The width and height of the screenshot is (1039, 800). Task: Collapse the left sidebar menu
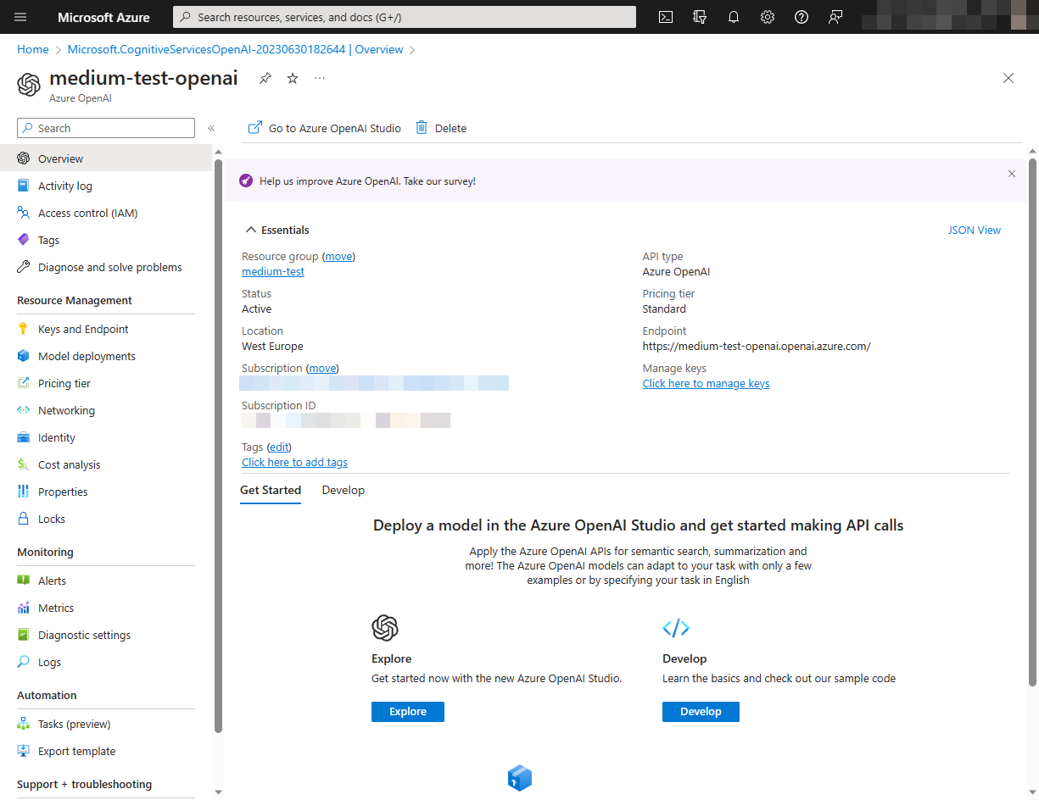211,128
